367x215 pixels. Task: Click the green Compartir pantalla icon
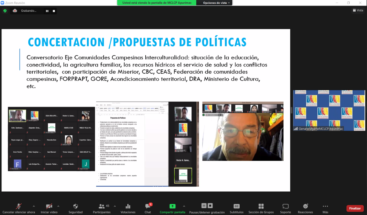[172, 207]
